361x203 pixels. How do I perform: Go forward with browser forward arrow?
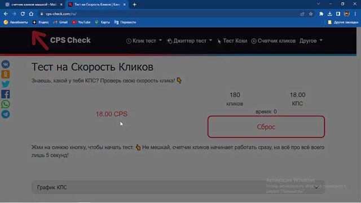pyautogui.click(x=14, y=14)
